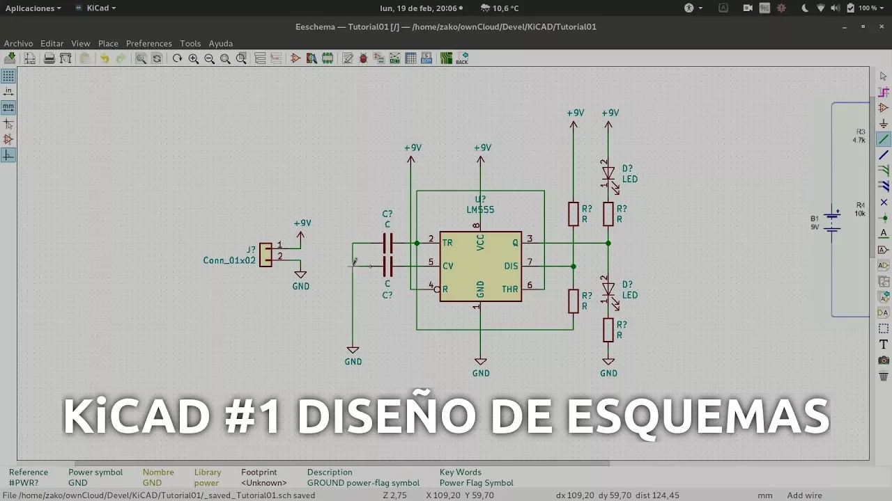Generate netlist with NET icon
This screenshot has height=501, width=892.
[394, 58]
